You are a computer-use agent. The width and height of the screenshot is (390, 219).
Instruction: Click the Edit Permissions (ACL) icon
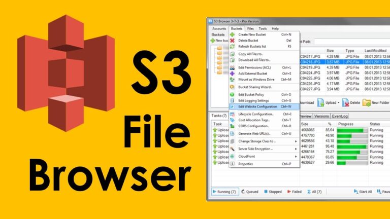pos(232,67)
